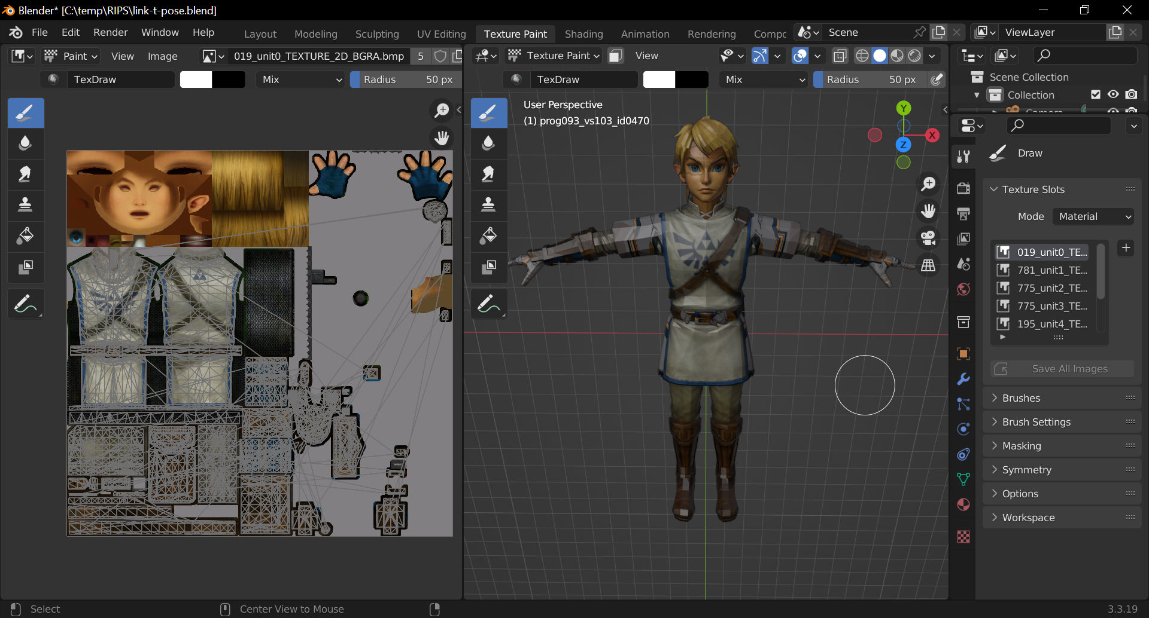
Task: Select the Clone tool in the 3D viewport
Action: [x=489, y=204]
